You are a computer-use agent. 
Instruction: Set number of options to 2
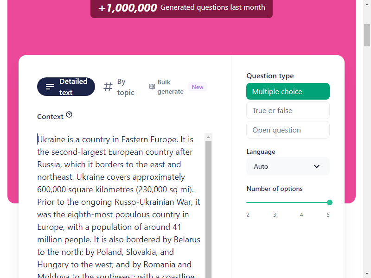248,202
